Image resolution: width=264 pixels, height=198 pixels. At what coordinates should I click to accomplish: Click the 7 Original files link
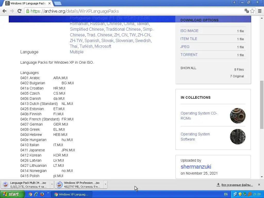(x=237, y=76)
